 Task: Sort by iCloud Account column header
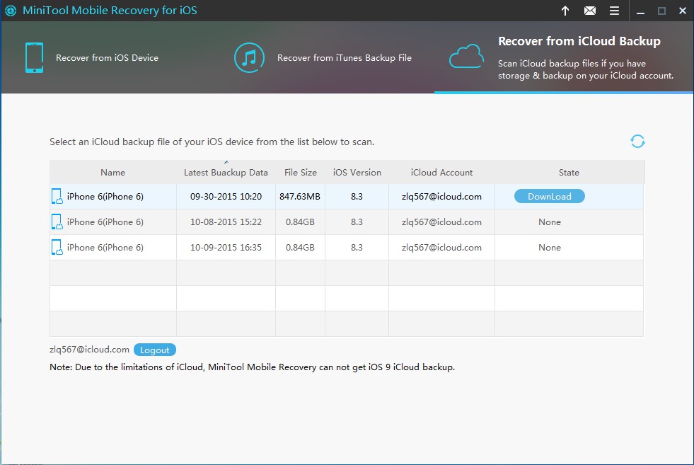pyautogui.click(x=441, y=172)
